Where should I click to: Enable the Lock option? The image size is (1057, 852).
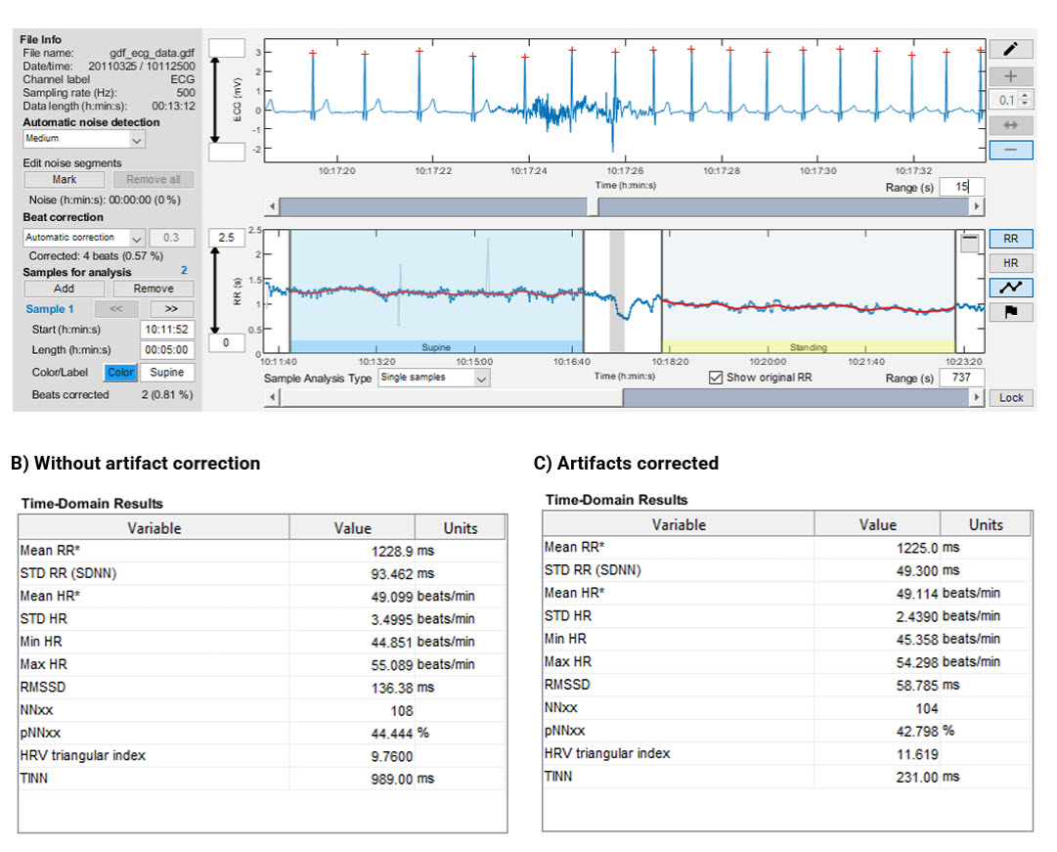click(1012, 397)
